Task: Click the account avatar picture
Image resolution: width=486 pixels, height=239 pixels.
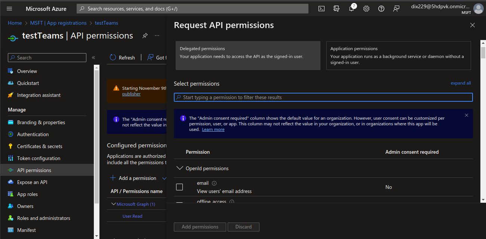Action: [x=478, y=9]
